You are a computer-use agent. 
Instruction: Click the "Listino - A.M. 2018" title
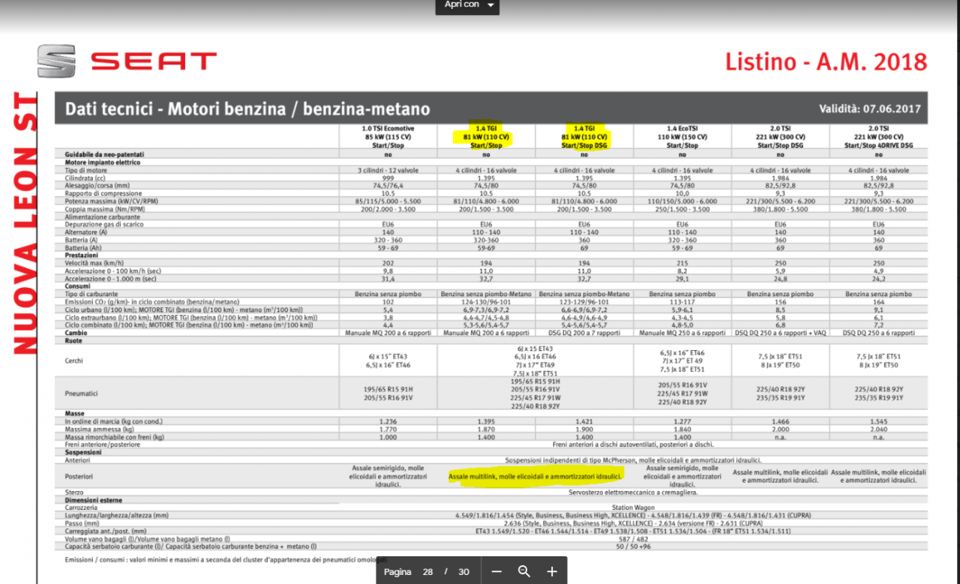(x=826, y=61)
